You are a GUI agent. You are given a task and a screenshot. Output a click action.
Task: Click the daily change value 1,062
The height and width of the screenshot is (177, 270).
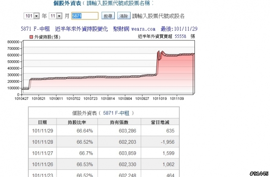[169, 164]
